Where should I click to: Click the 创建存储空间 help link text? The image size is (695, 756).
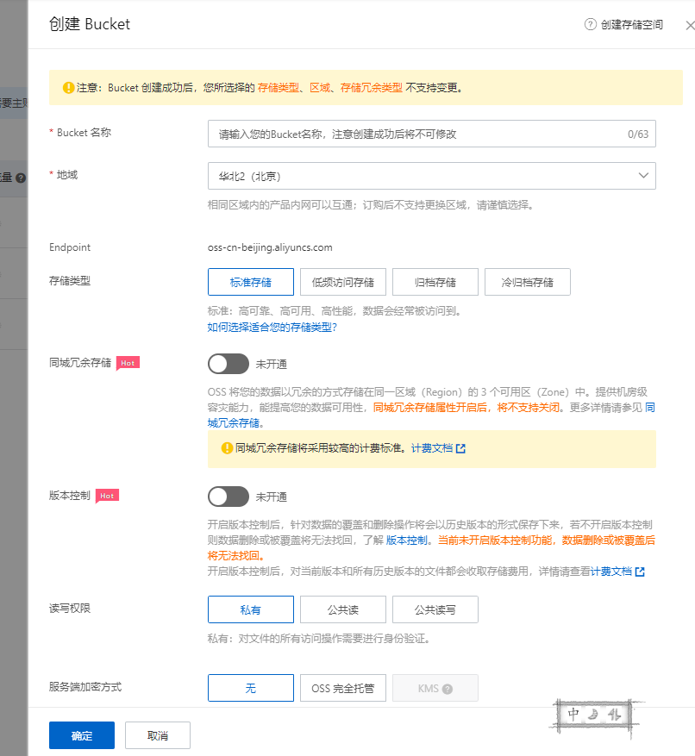[632, 25]
